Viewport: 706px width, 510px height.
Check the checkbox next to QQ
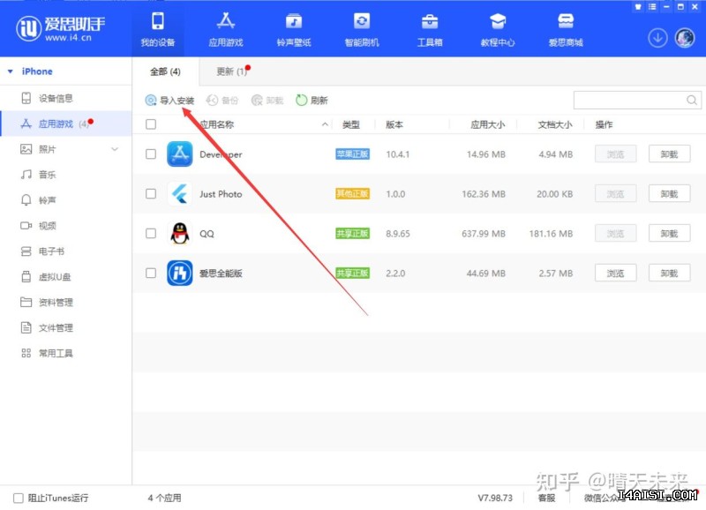tap(150, 234)
